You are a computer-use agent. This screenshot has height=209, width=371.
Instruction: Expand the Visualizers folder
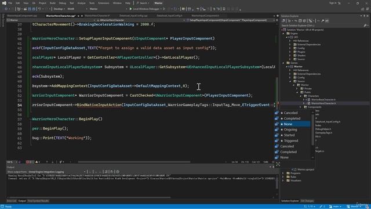point(283,181)
